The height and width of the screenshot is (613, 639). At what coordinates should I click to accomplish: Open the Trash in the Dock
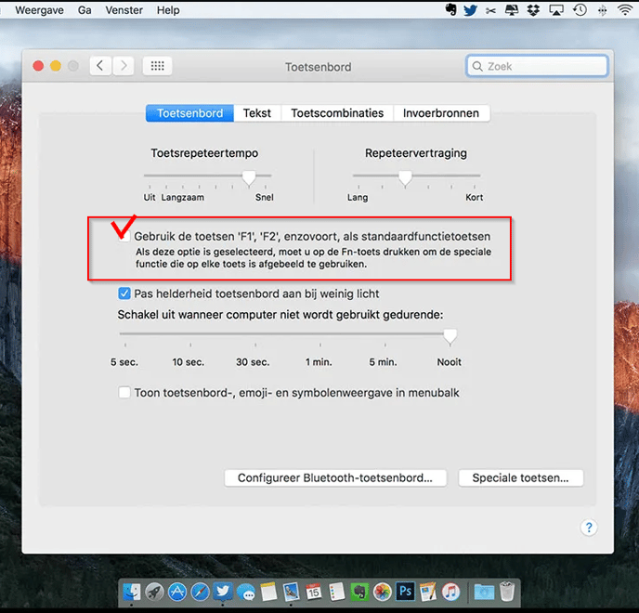(507, 592)
